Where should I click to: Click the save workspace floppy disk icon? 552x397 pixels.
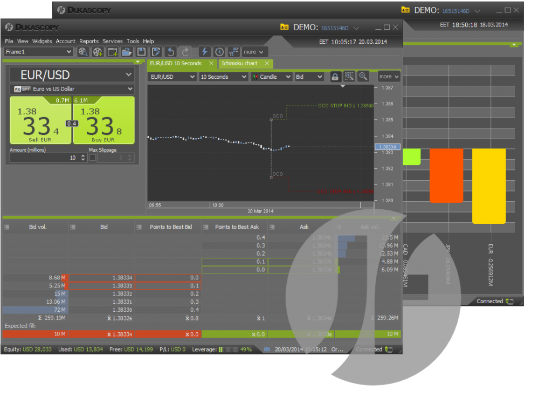click(141, 52)
